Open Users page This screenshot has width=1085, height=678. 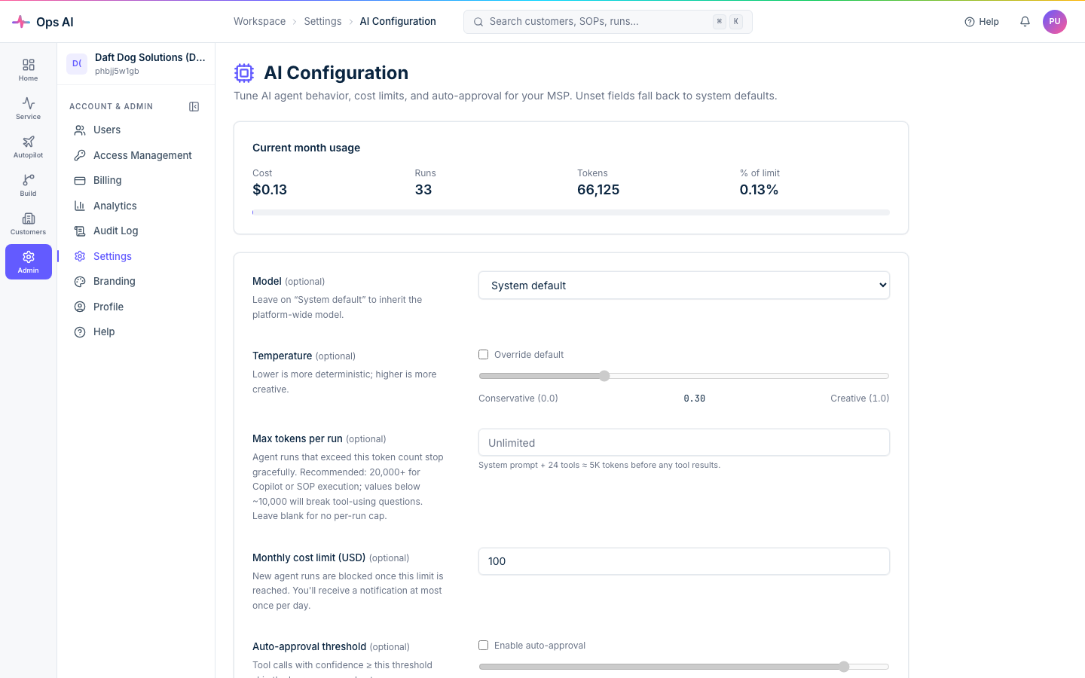click(136, 130)
